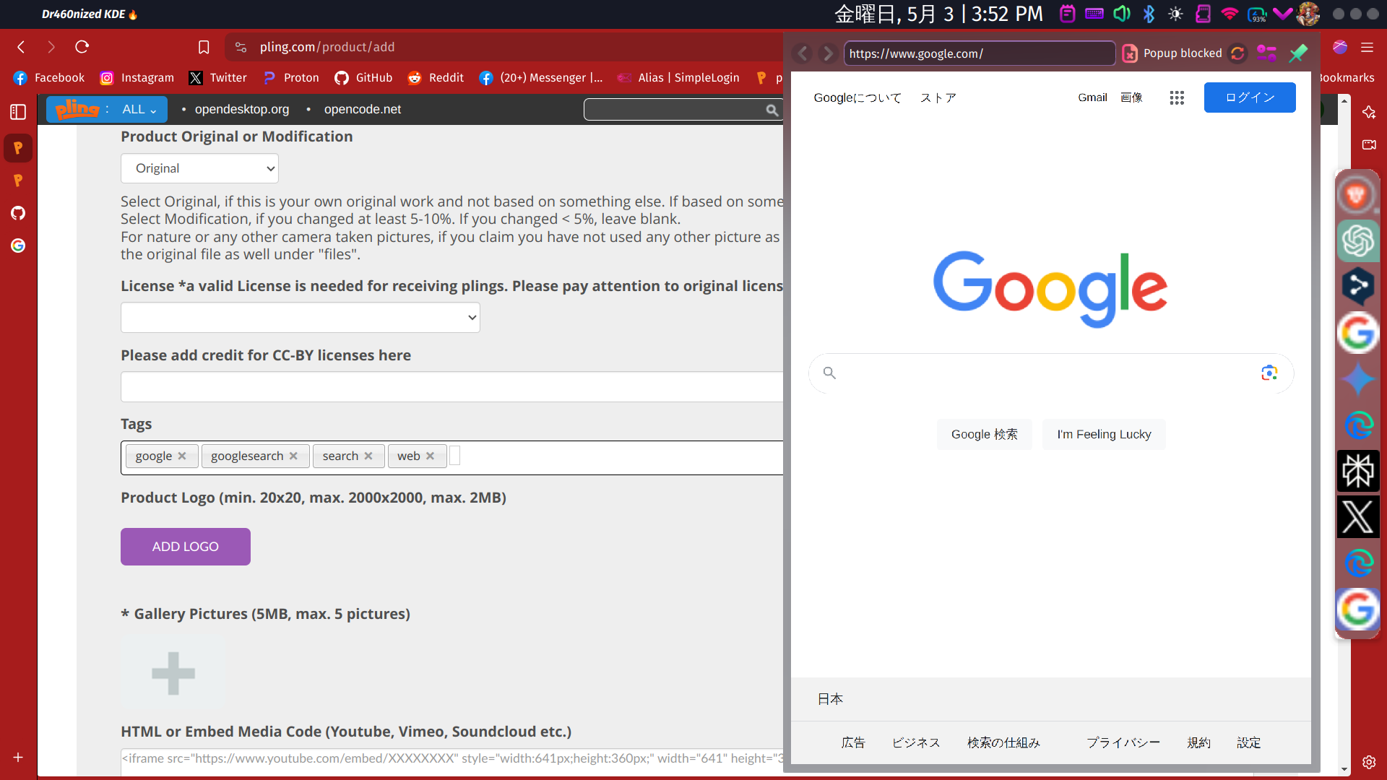
Task: Go back in the Google side panel
Action: tap(802, 53)
